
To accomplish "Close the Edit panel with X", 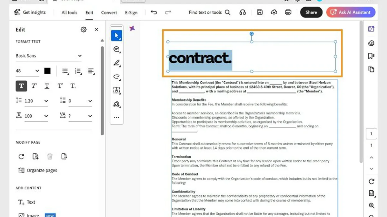I will 96,30.
